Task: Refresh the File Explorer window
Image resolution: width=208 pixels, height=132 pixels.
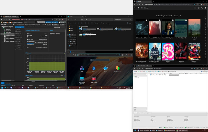Action: (x=79, y=19)
